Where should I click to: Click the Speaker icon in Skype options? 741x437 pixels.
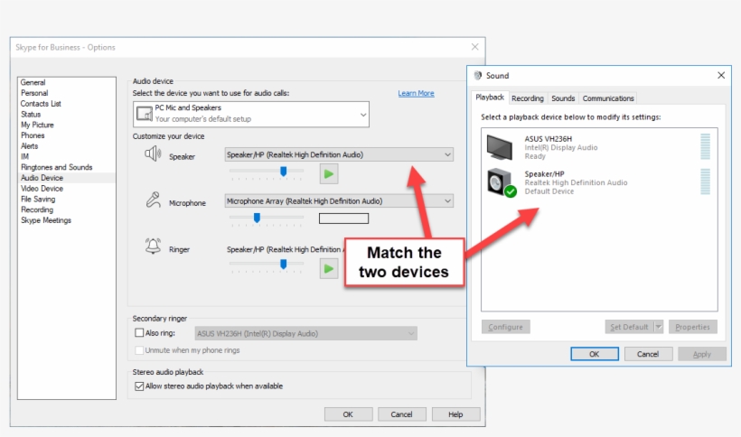(x=153, y=153)
